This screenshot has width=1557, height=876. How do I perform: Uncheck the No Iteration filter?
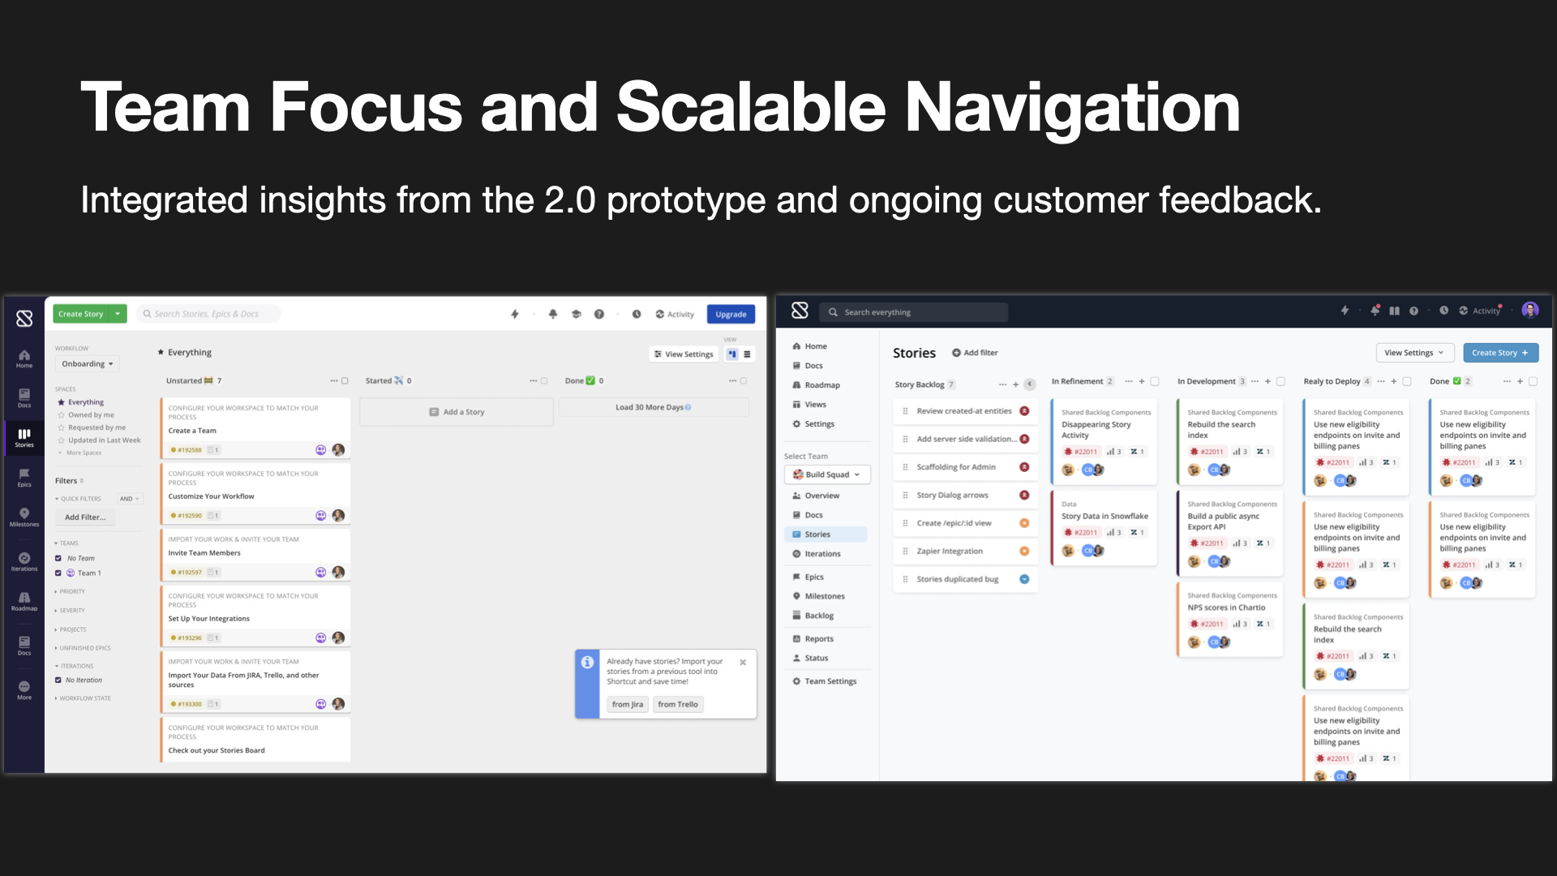pyautogui.click(x=58, y=680)
